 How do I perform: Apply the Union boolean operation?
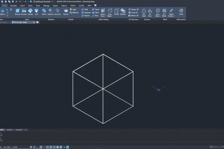(44, 12)
